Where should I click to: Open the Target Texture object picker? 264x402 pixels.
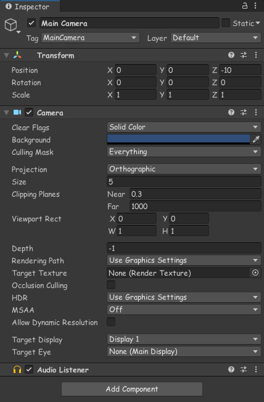(x=255, y=273)
